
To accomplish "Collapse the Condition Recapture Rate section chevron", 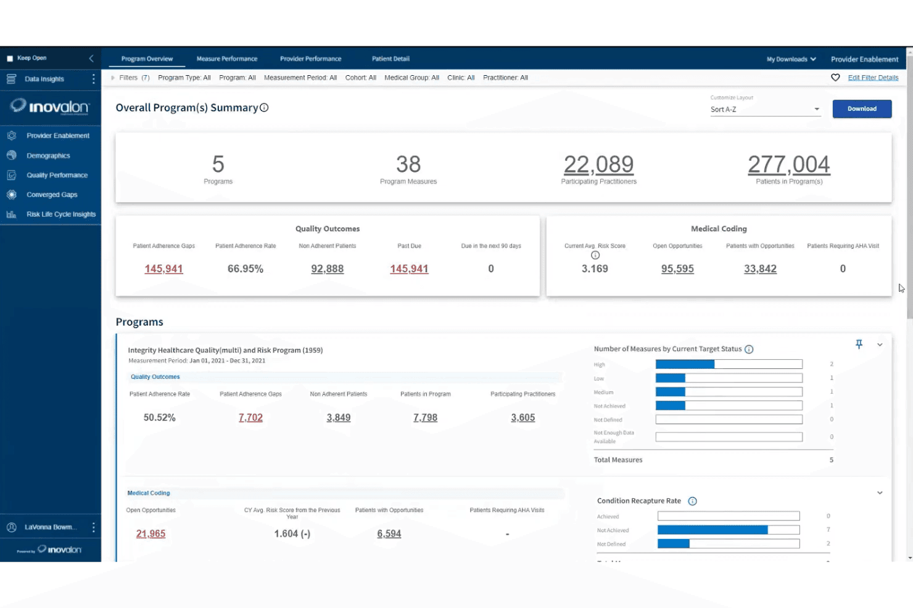I will pos(880,493).
